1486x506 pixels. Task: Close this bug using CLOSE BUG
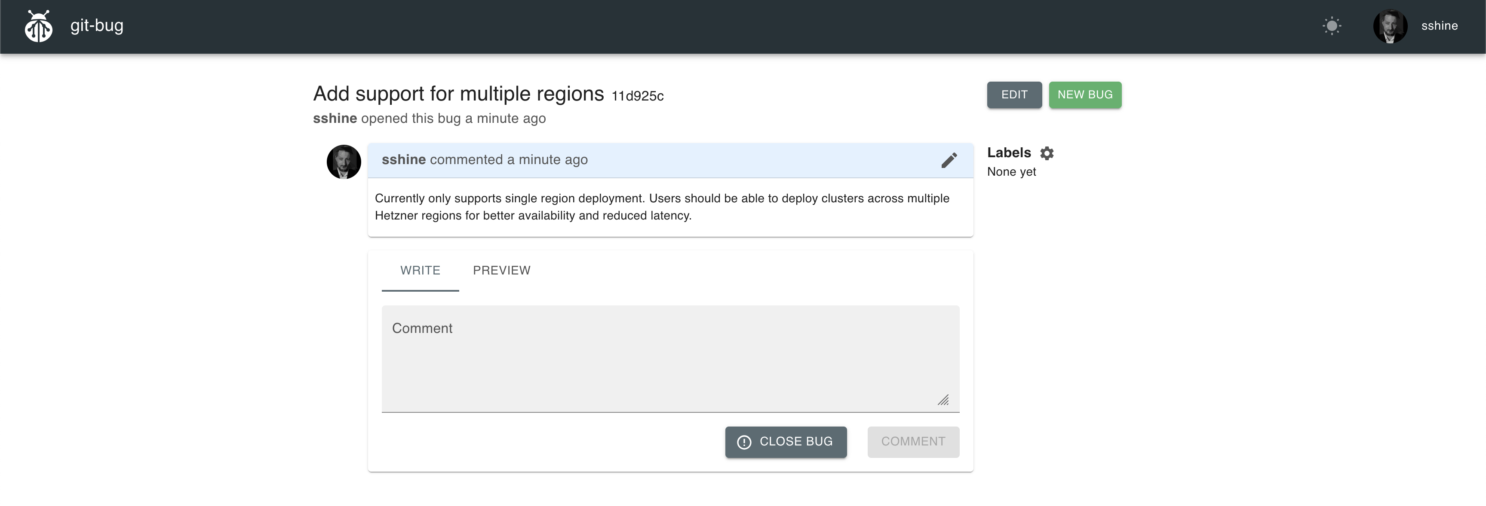coord(786,442)
